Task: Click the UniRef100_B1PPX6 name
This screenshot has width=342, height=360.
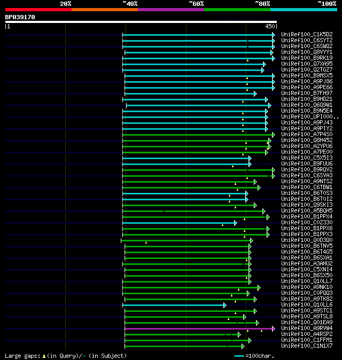Action: pyautogui.click(x=307, y=229)
